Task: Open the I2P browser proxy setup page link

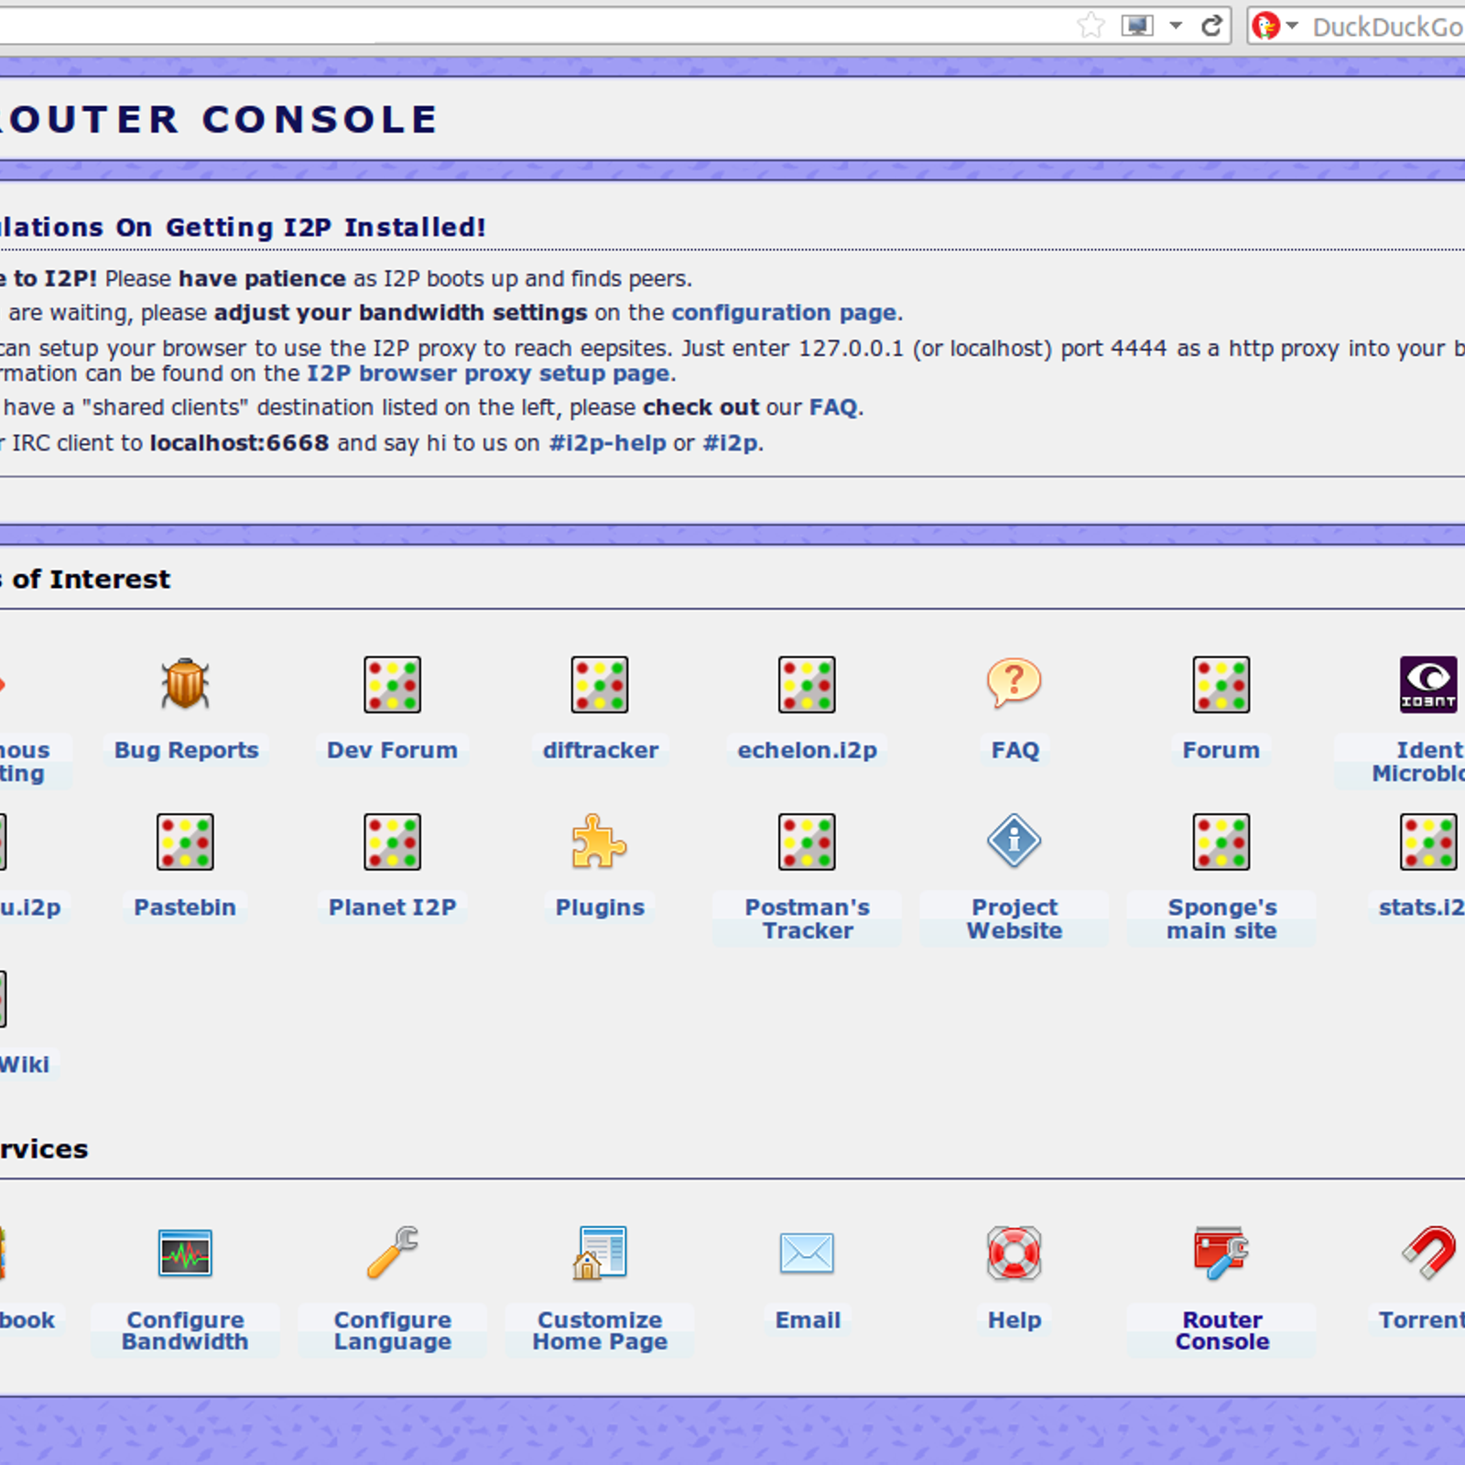Action: pyautogui.click(x=488, y=374)
